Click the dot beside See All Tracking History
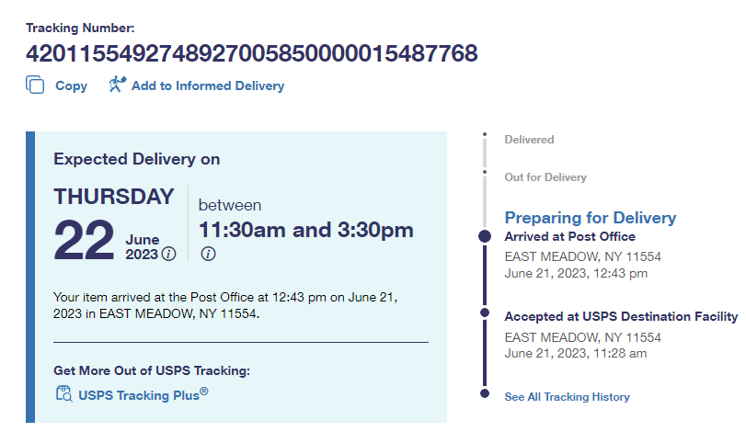This screenshot has height=443, width=746. click(x=485, y=393)
